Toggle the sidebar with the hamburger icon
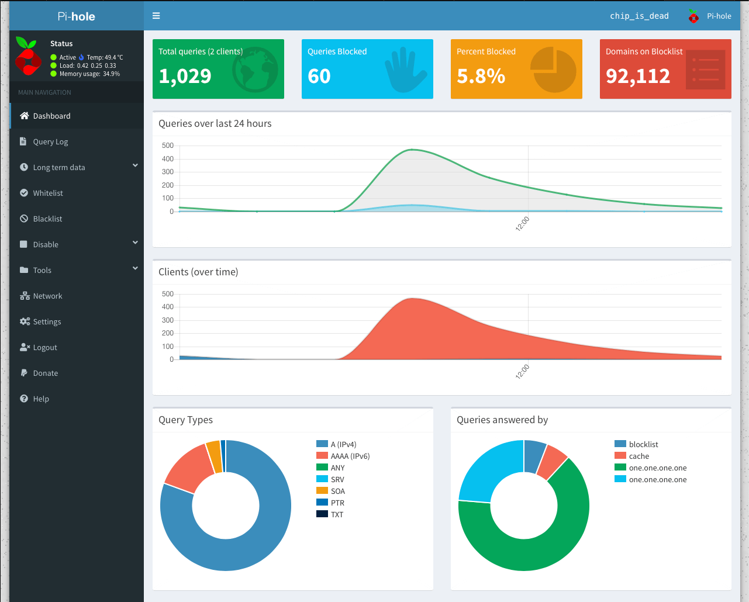 156,16
